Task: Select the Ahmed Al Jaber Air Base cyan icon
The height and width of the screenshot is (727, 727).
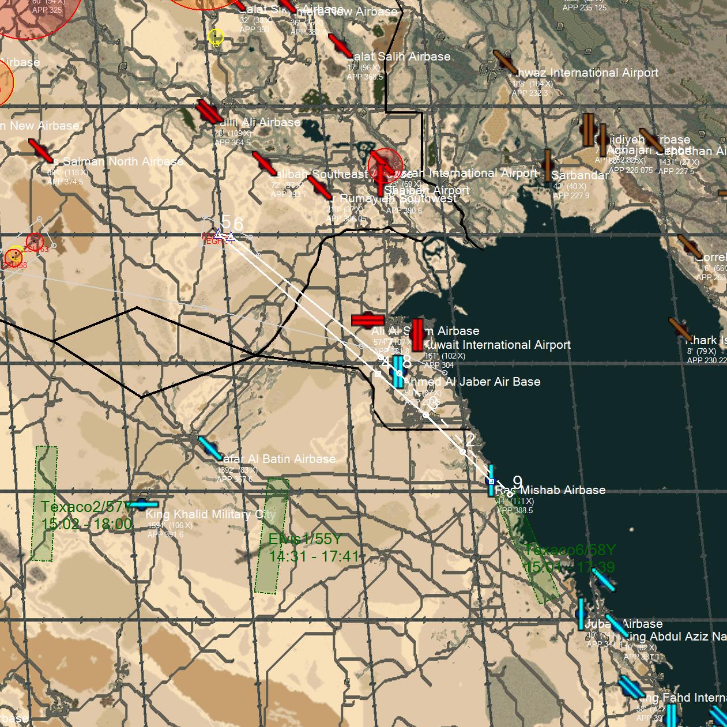Action: point(398,372)
